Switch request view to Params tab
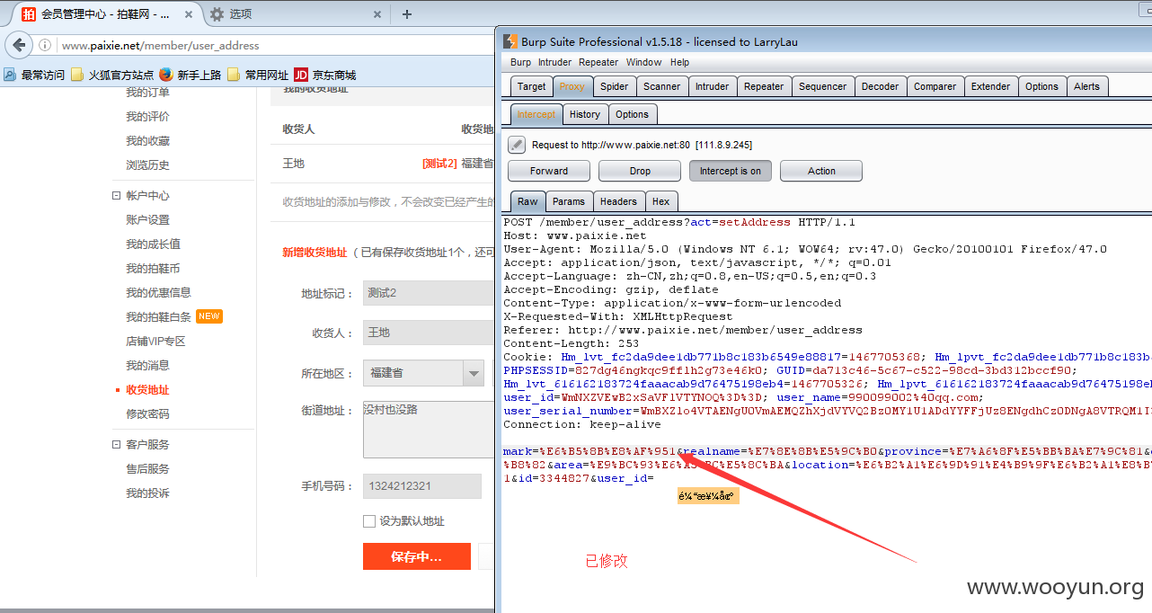 coord(569,201)
